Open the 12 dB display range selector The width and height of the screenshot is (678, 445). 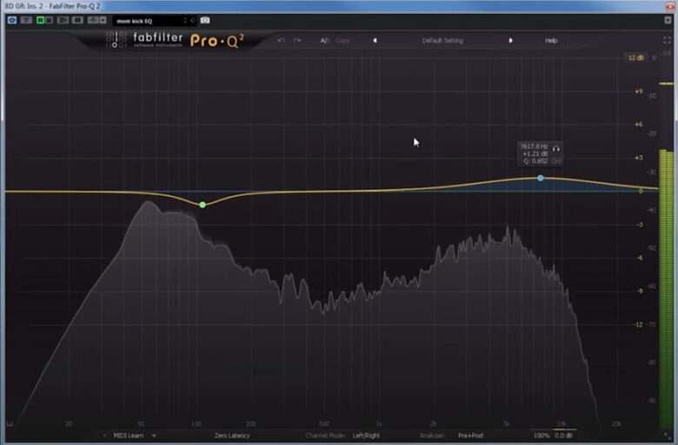point(635,57)
